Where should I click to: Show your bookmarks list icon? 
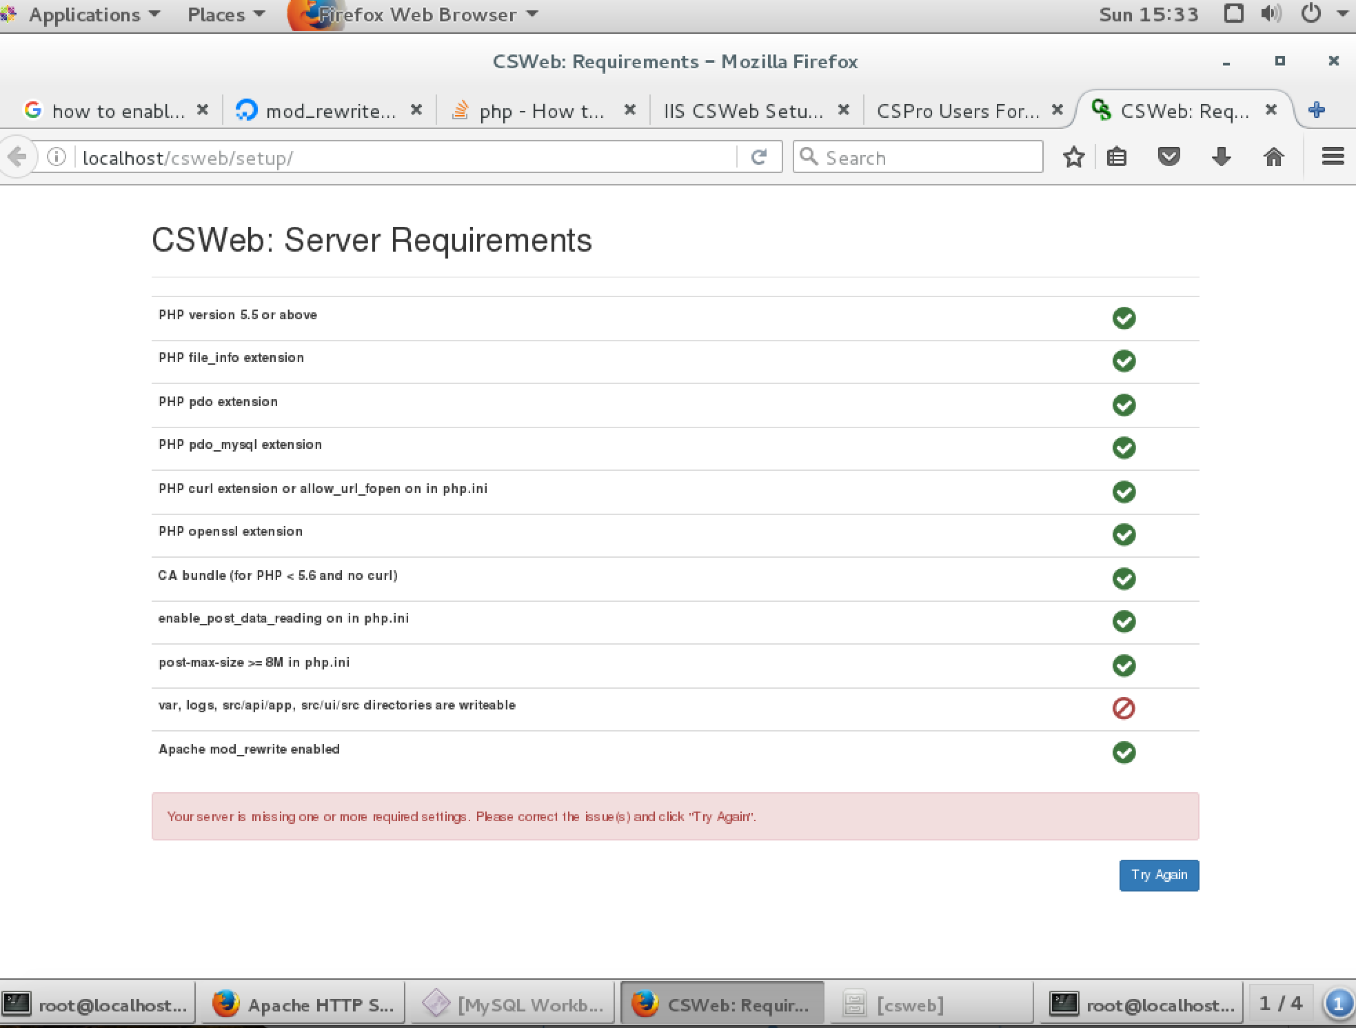(1117, 157)
